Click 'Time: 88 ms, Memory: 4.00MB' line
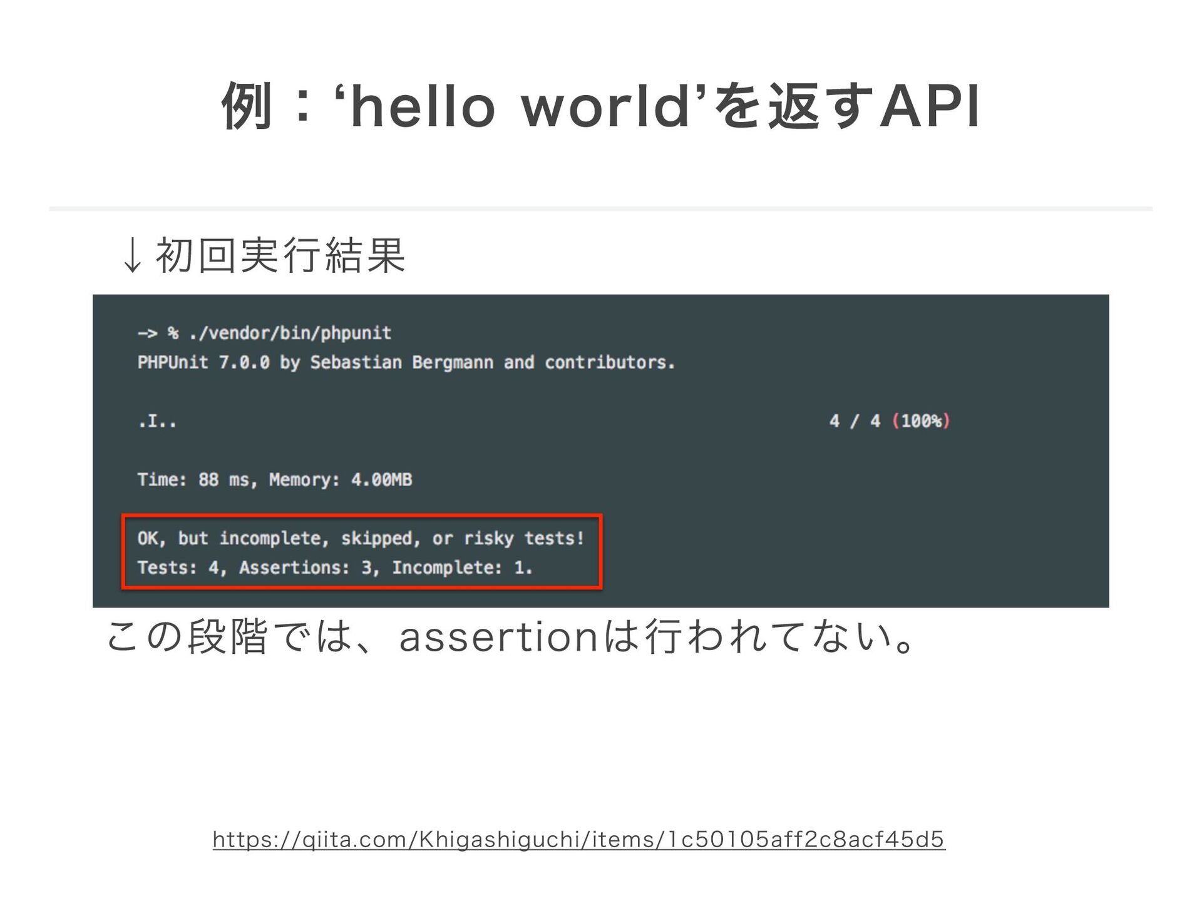The image size is (1202, 901). point(275,480)
